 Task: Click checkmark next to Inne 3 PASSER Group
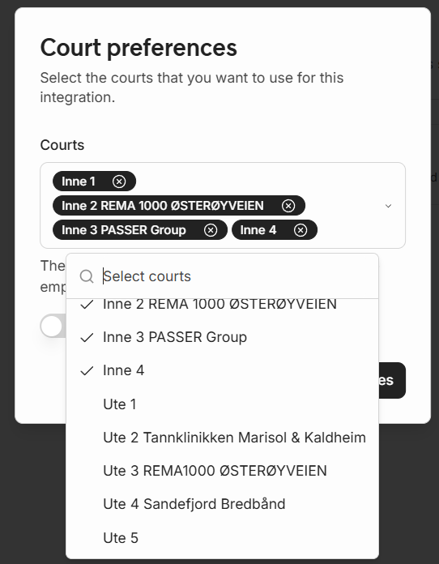[87, 338]
